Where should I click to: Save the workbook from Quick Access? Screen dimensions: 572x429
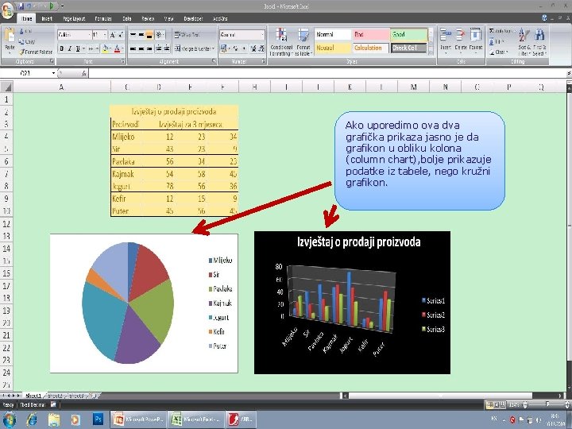pyautogui.click(x=21, y=6)
